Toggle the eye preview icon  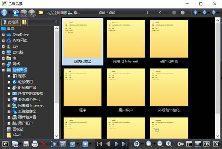coord(206,144)
